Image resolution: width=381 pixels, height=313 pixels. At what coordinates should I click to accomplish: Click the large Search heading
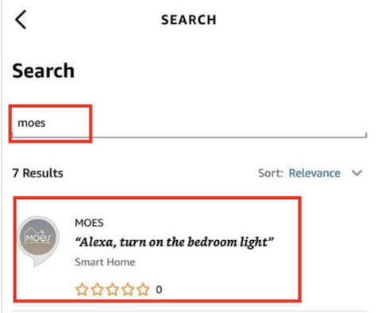(x=44, y=71)
